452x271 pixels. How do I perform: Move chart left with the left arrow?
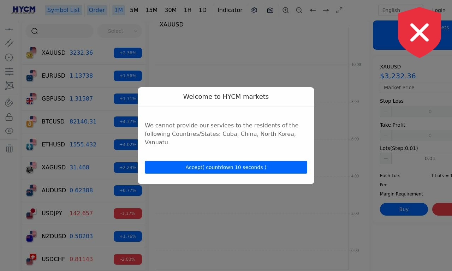click(x=313, y=10)
